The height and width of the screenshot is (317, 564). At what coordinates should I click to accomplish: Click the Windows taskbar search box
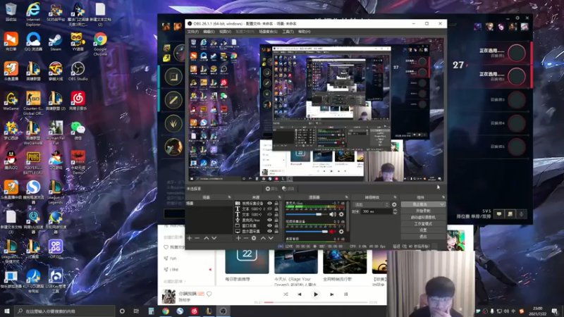pyautogui.click(x=65, y=311)
